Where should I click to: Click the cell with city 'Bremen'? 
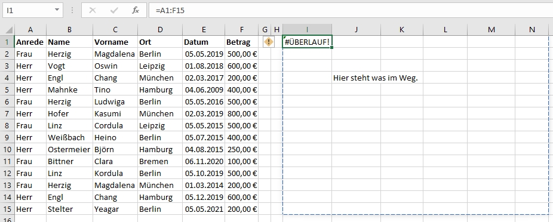(160, 161)
